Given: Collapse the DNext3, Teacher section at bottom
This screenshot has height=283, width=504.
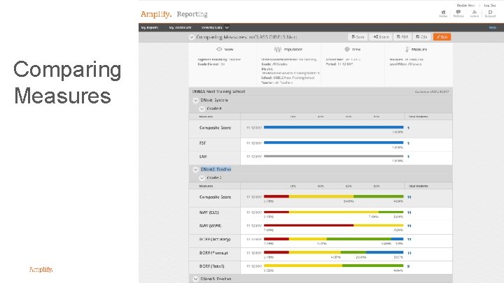Looking at the screenshot, I should (x=195, y=279).
